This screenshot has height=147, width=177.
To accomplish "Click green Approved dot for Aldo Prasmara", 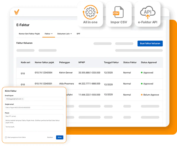I will pos(142,83).
